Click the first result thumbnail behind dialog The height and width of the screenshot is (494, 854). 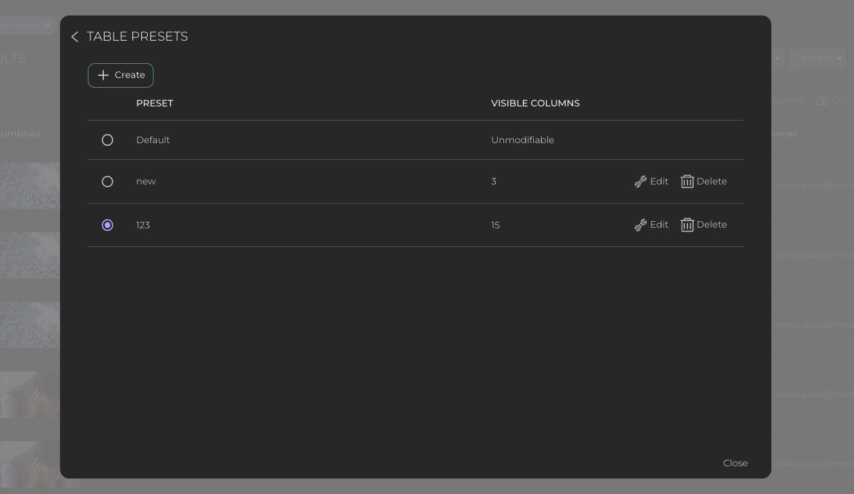30,186
